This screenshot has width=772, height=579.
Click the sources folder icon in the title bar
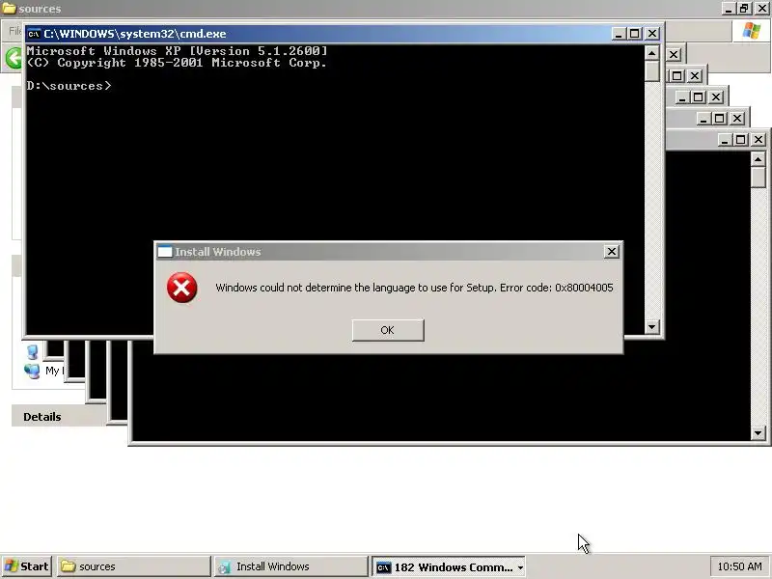pyautogui.click(x=9, y=9)
